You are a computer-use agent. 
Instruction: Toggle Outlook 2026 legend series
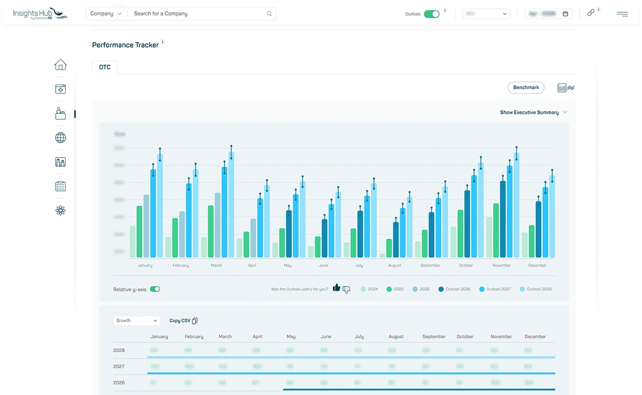pyautogui.click(x=454, y=289)
